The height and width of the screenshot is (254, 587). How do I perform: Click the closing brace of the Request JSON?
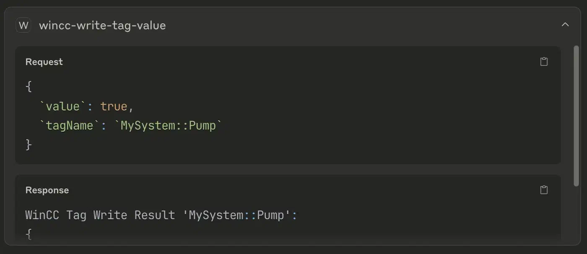29,145
